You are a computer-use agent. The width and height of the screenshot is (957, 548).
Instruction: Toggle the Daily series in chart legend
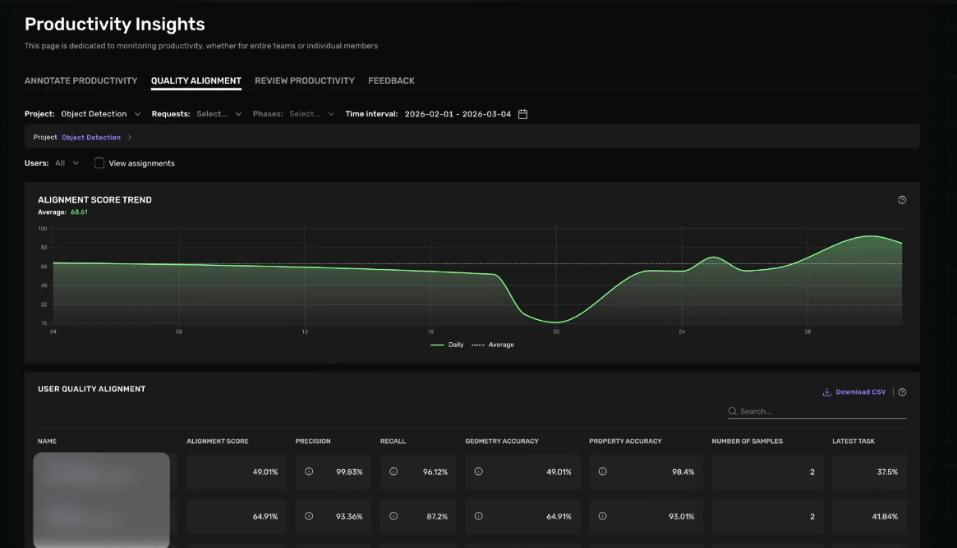coord(447,345)
